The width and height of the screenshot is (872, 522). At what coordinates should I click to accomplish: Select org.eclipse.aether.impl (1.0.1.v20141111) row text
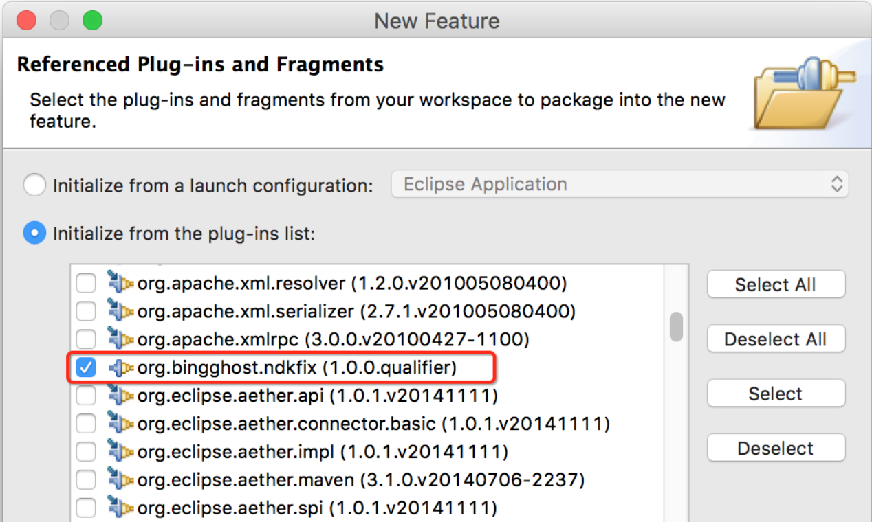pyautogui.click(x=323, y=452)
